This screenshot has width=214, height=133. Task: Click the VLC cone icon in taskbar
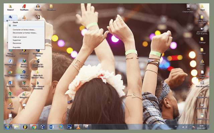coord(78,127)
